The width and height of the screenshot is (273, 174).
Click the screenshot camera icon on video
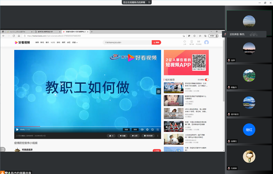pyautogui.click(x=158, y=92)
